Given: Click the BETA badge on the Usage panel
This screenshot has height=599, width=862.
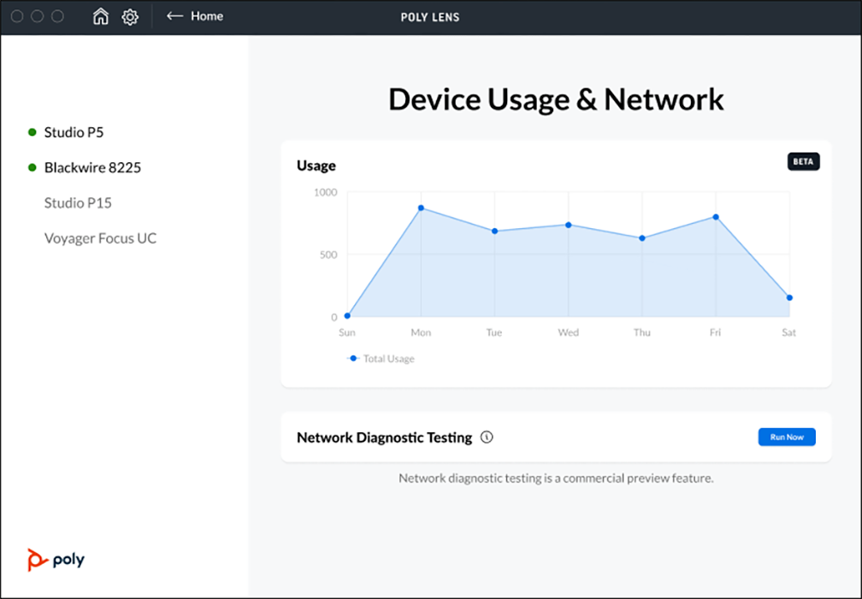Looking at the screenshot, I should coord(803,161).
